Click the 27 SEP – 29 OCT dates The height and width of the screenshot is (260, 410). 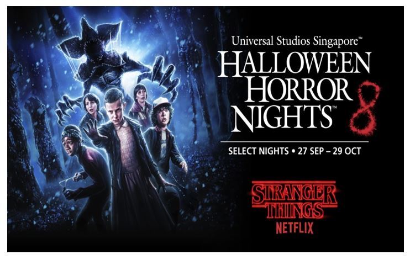tap(329, 151)
